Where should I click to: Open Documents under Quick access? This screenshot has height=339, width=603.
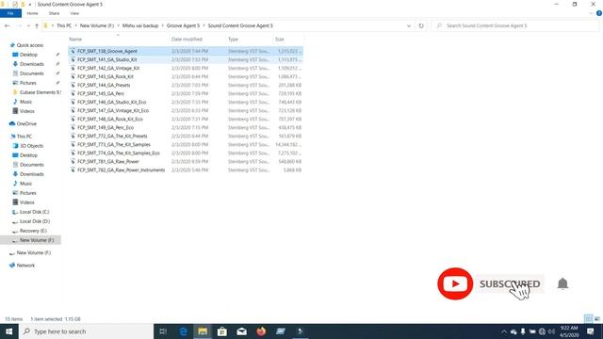coord(31,73)
